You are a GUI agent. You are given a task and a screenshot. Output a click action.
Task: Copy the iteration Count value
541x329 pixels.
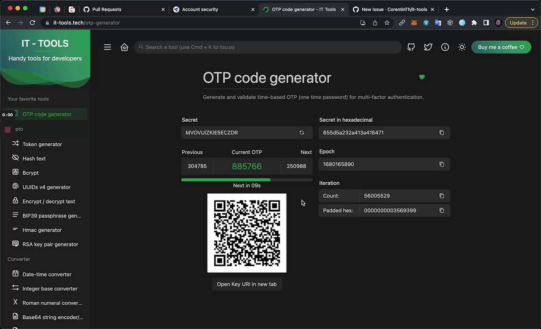click(x=442, y=196)
